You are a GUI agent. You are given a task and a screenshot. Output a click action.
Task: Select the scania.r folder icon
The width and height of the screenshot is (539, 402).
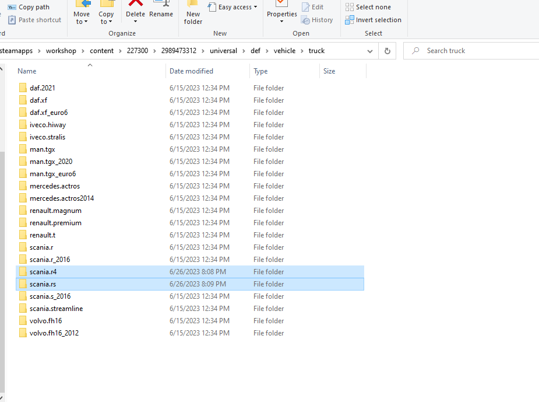(23, 247)
